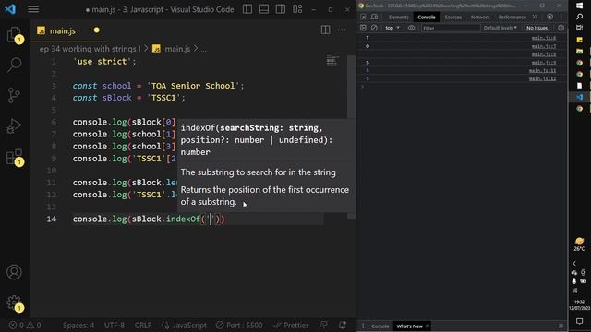The image size is (591, 332).
Task: Switch to Sources tab in DevTools
Action: point(453,17)
